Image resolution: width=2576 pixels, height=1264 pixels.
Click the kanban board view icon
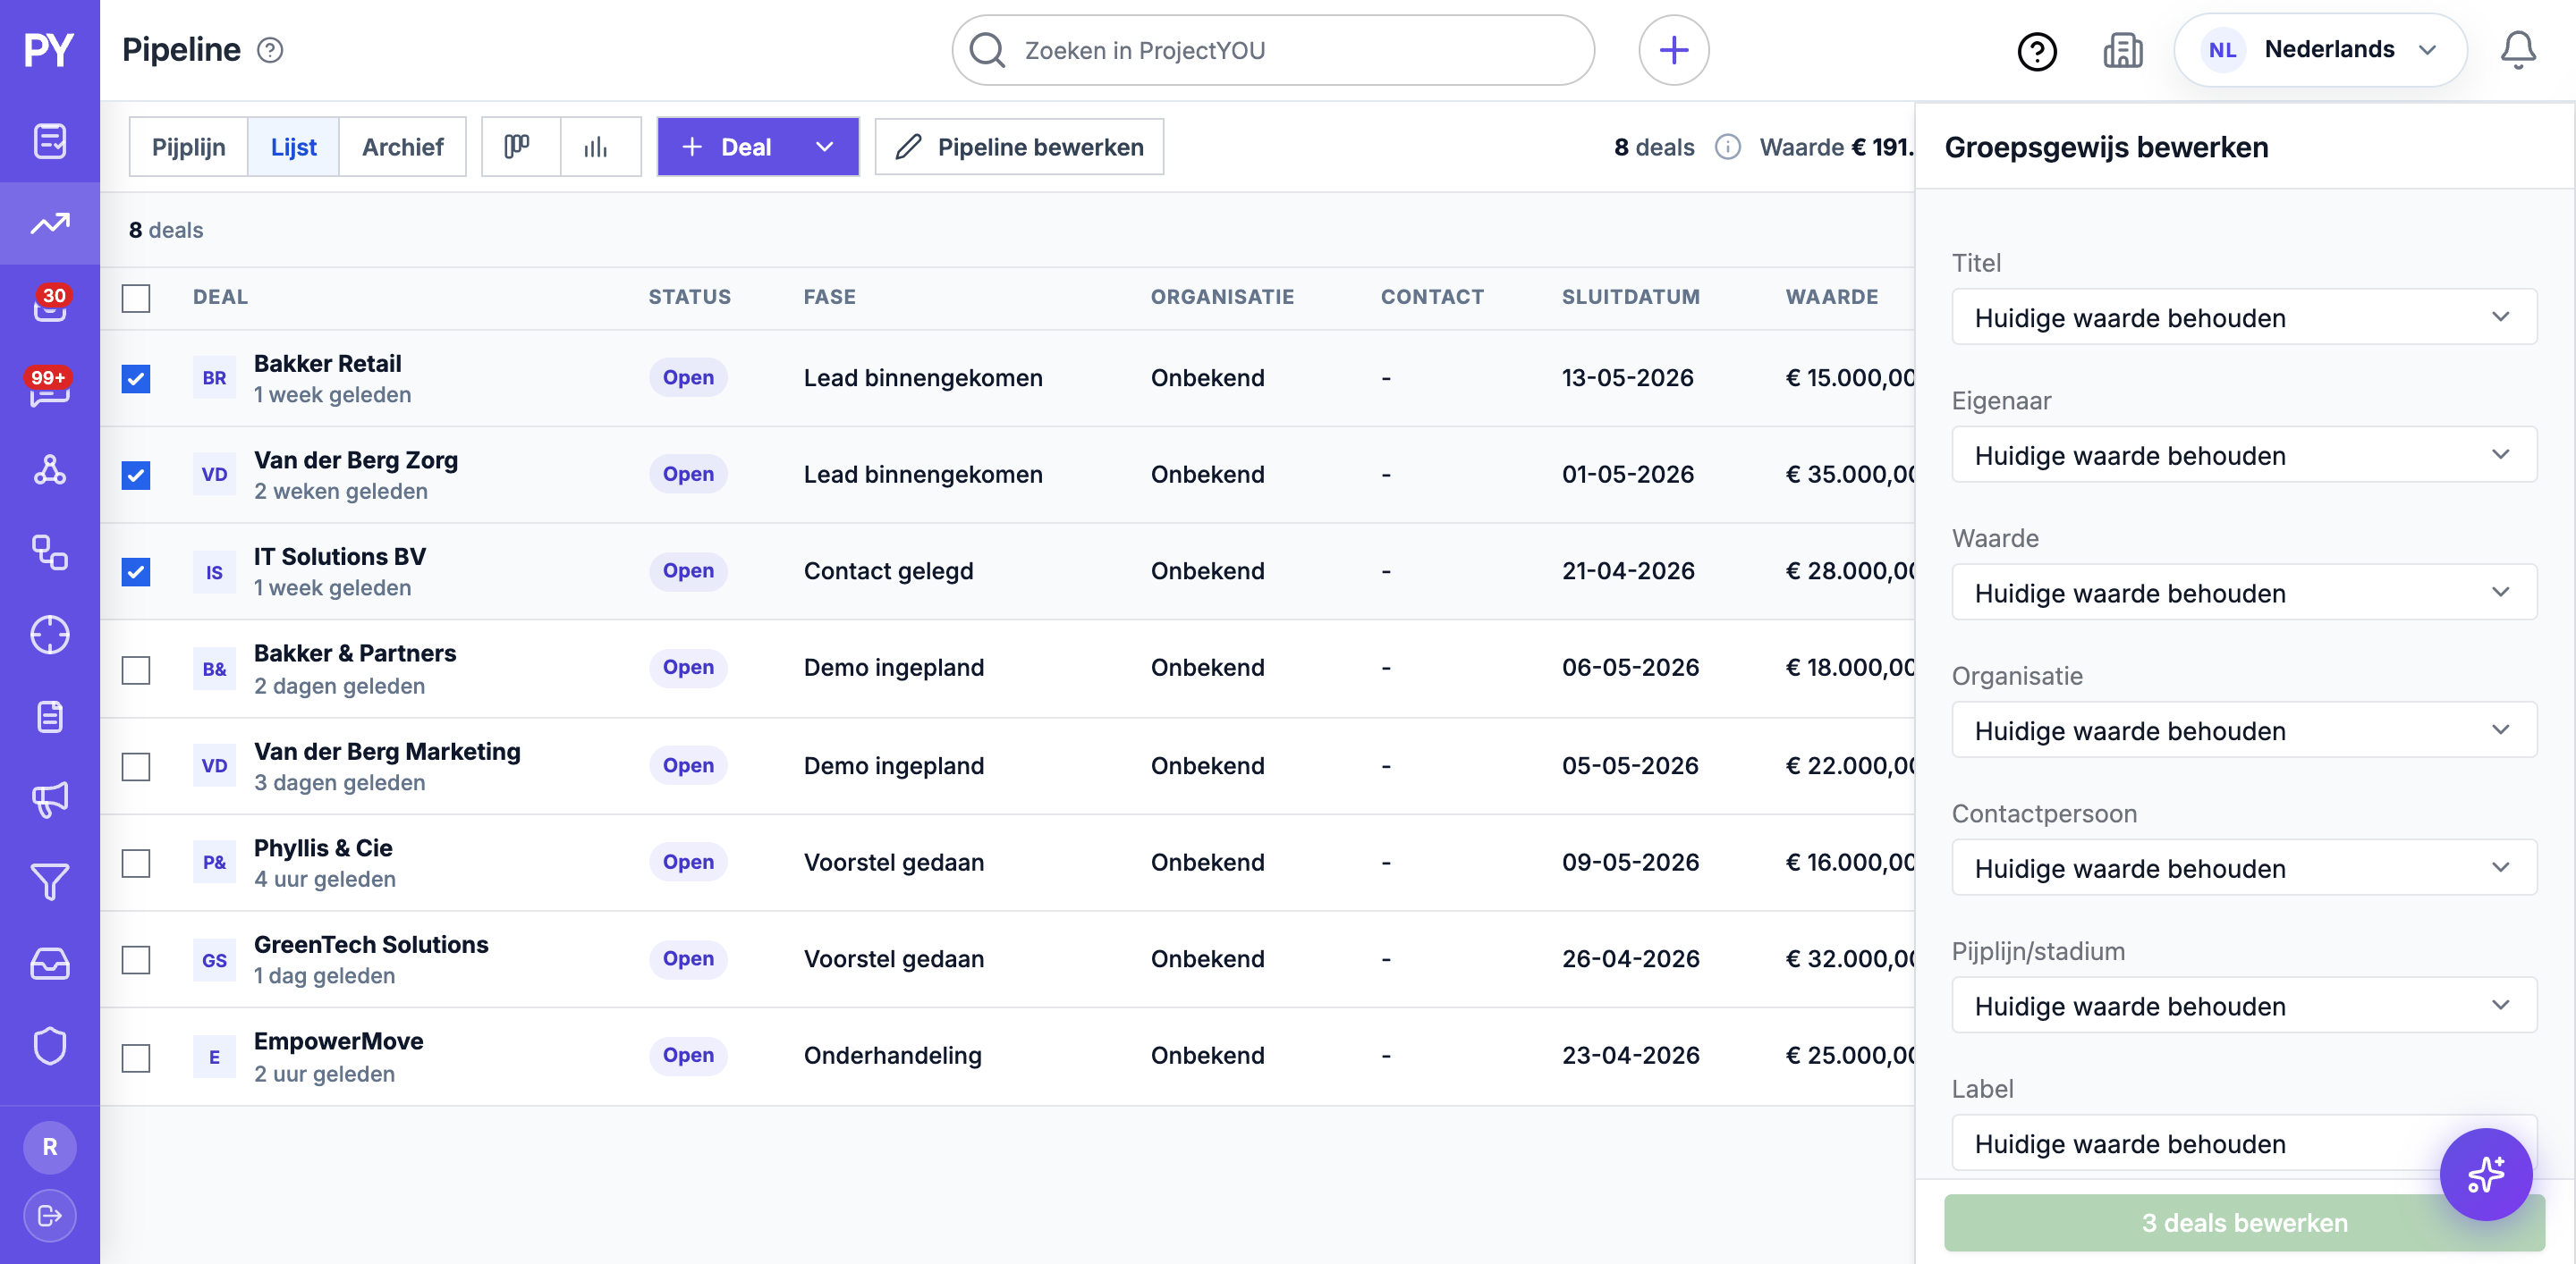(518, 147)
